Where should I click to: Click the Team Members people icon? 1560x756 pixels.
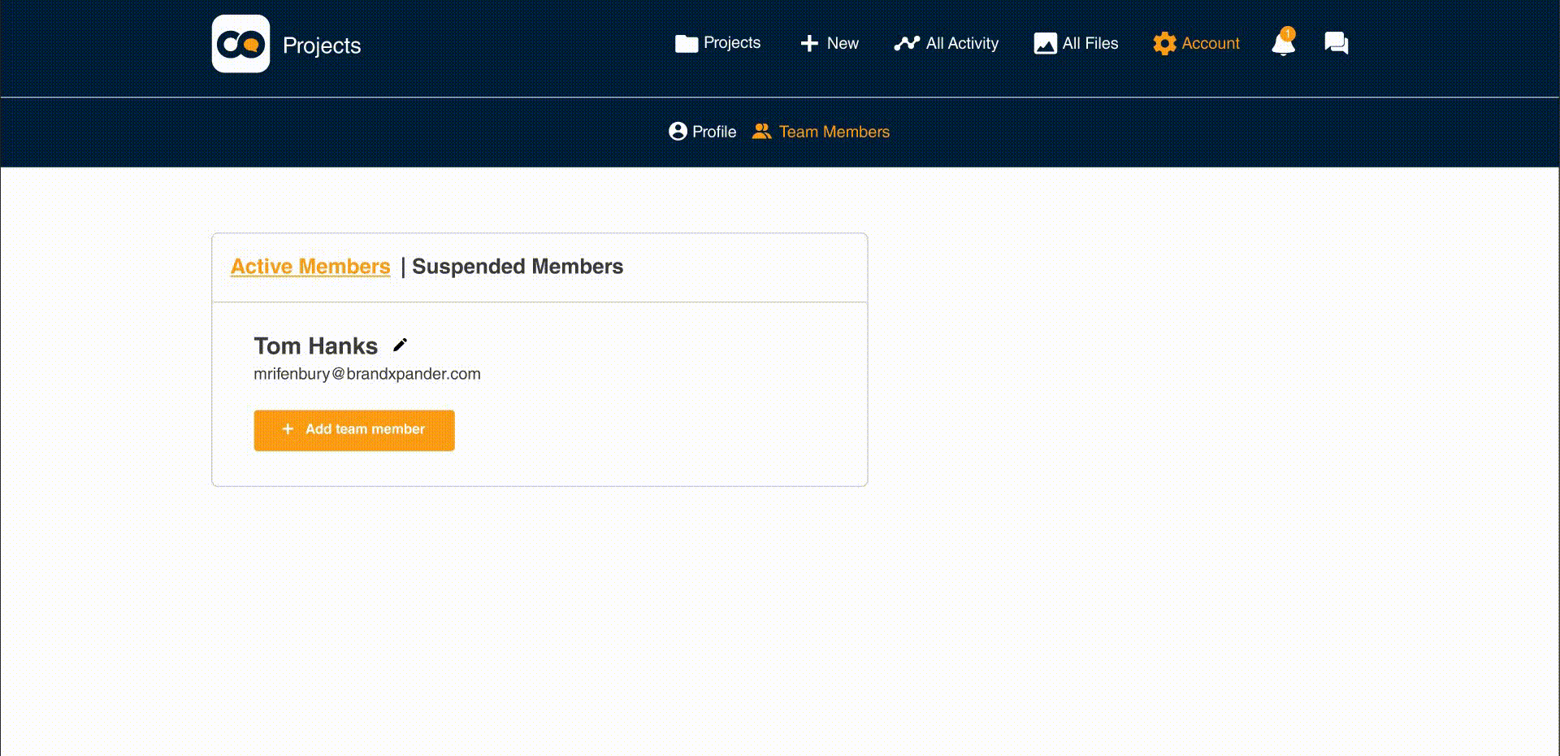[x=761, y=132]
